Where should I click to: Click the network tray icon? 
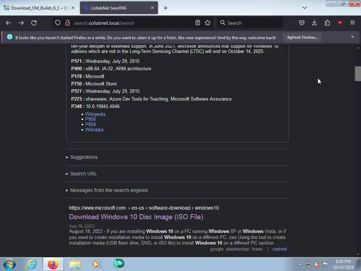(x=308, y=265)
